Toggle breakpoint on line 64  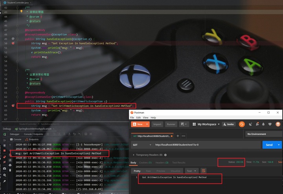point(13,106)
